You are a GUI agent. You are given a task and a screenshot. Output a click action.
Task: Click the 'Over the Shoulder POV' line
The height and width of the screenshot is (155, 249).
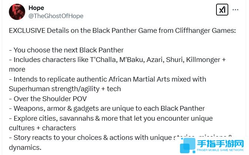click(48, 99)
